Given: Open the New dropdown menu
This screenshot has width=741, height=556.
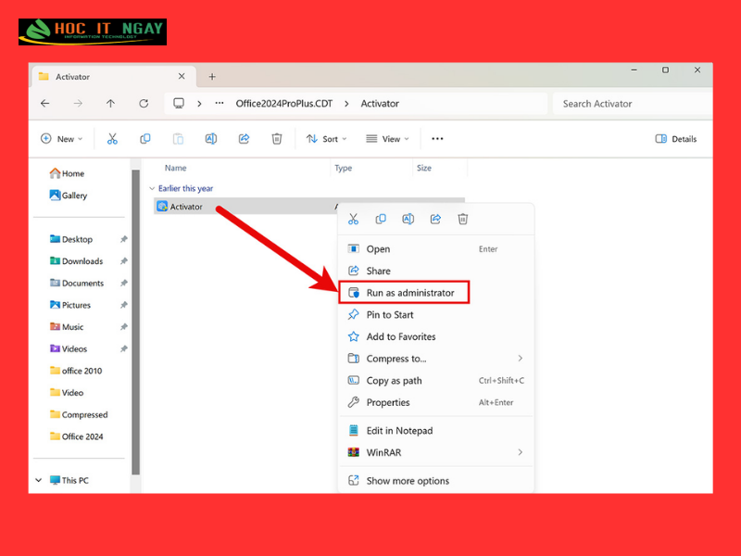Looking at the screenshot, I should tap(62, 138).
